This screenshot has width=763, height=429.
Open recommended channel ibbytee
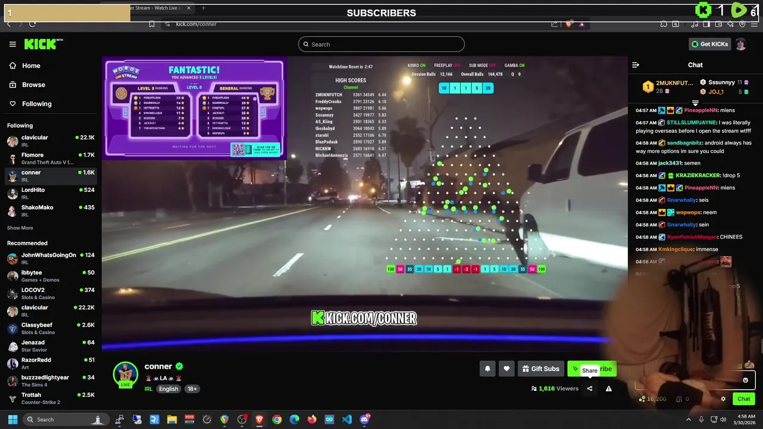pos(51,276)
